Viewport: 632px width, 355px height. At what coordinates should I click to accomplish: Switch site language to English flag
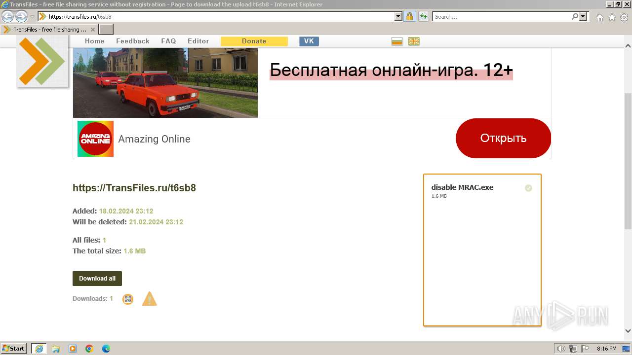tap(414, 41)
